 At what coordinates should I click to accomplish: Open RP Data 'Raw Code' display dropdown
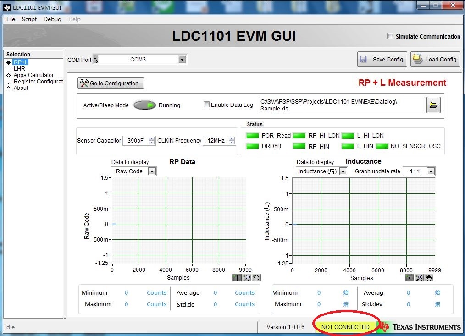coord(152,171)
